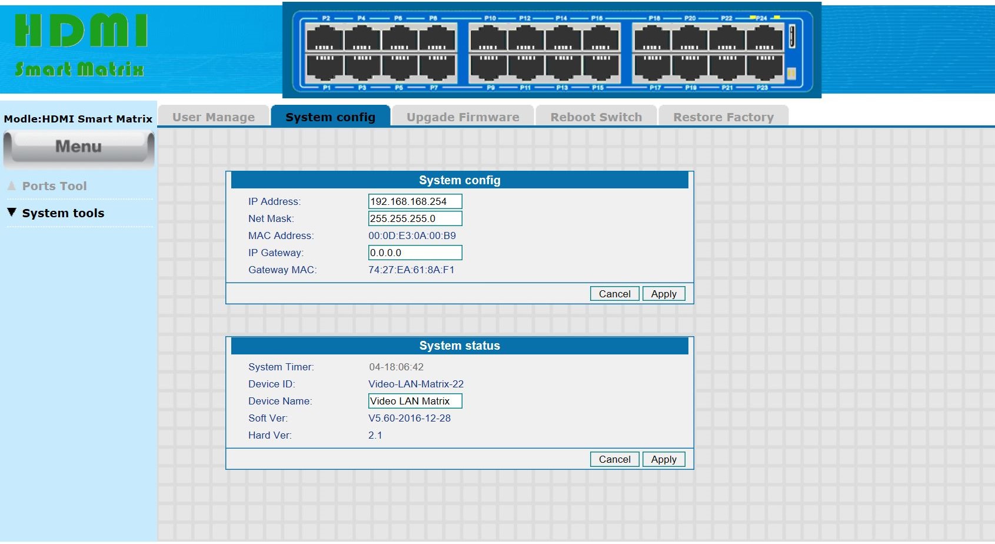The image size is (995, 544).
Task: Click the P3 port jack
Action: [362, 67]
